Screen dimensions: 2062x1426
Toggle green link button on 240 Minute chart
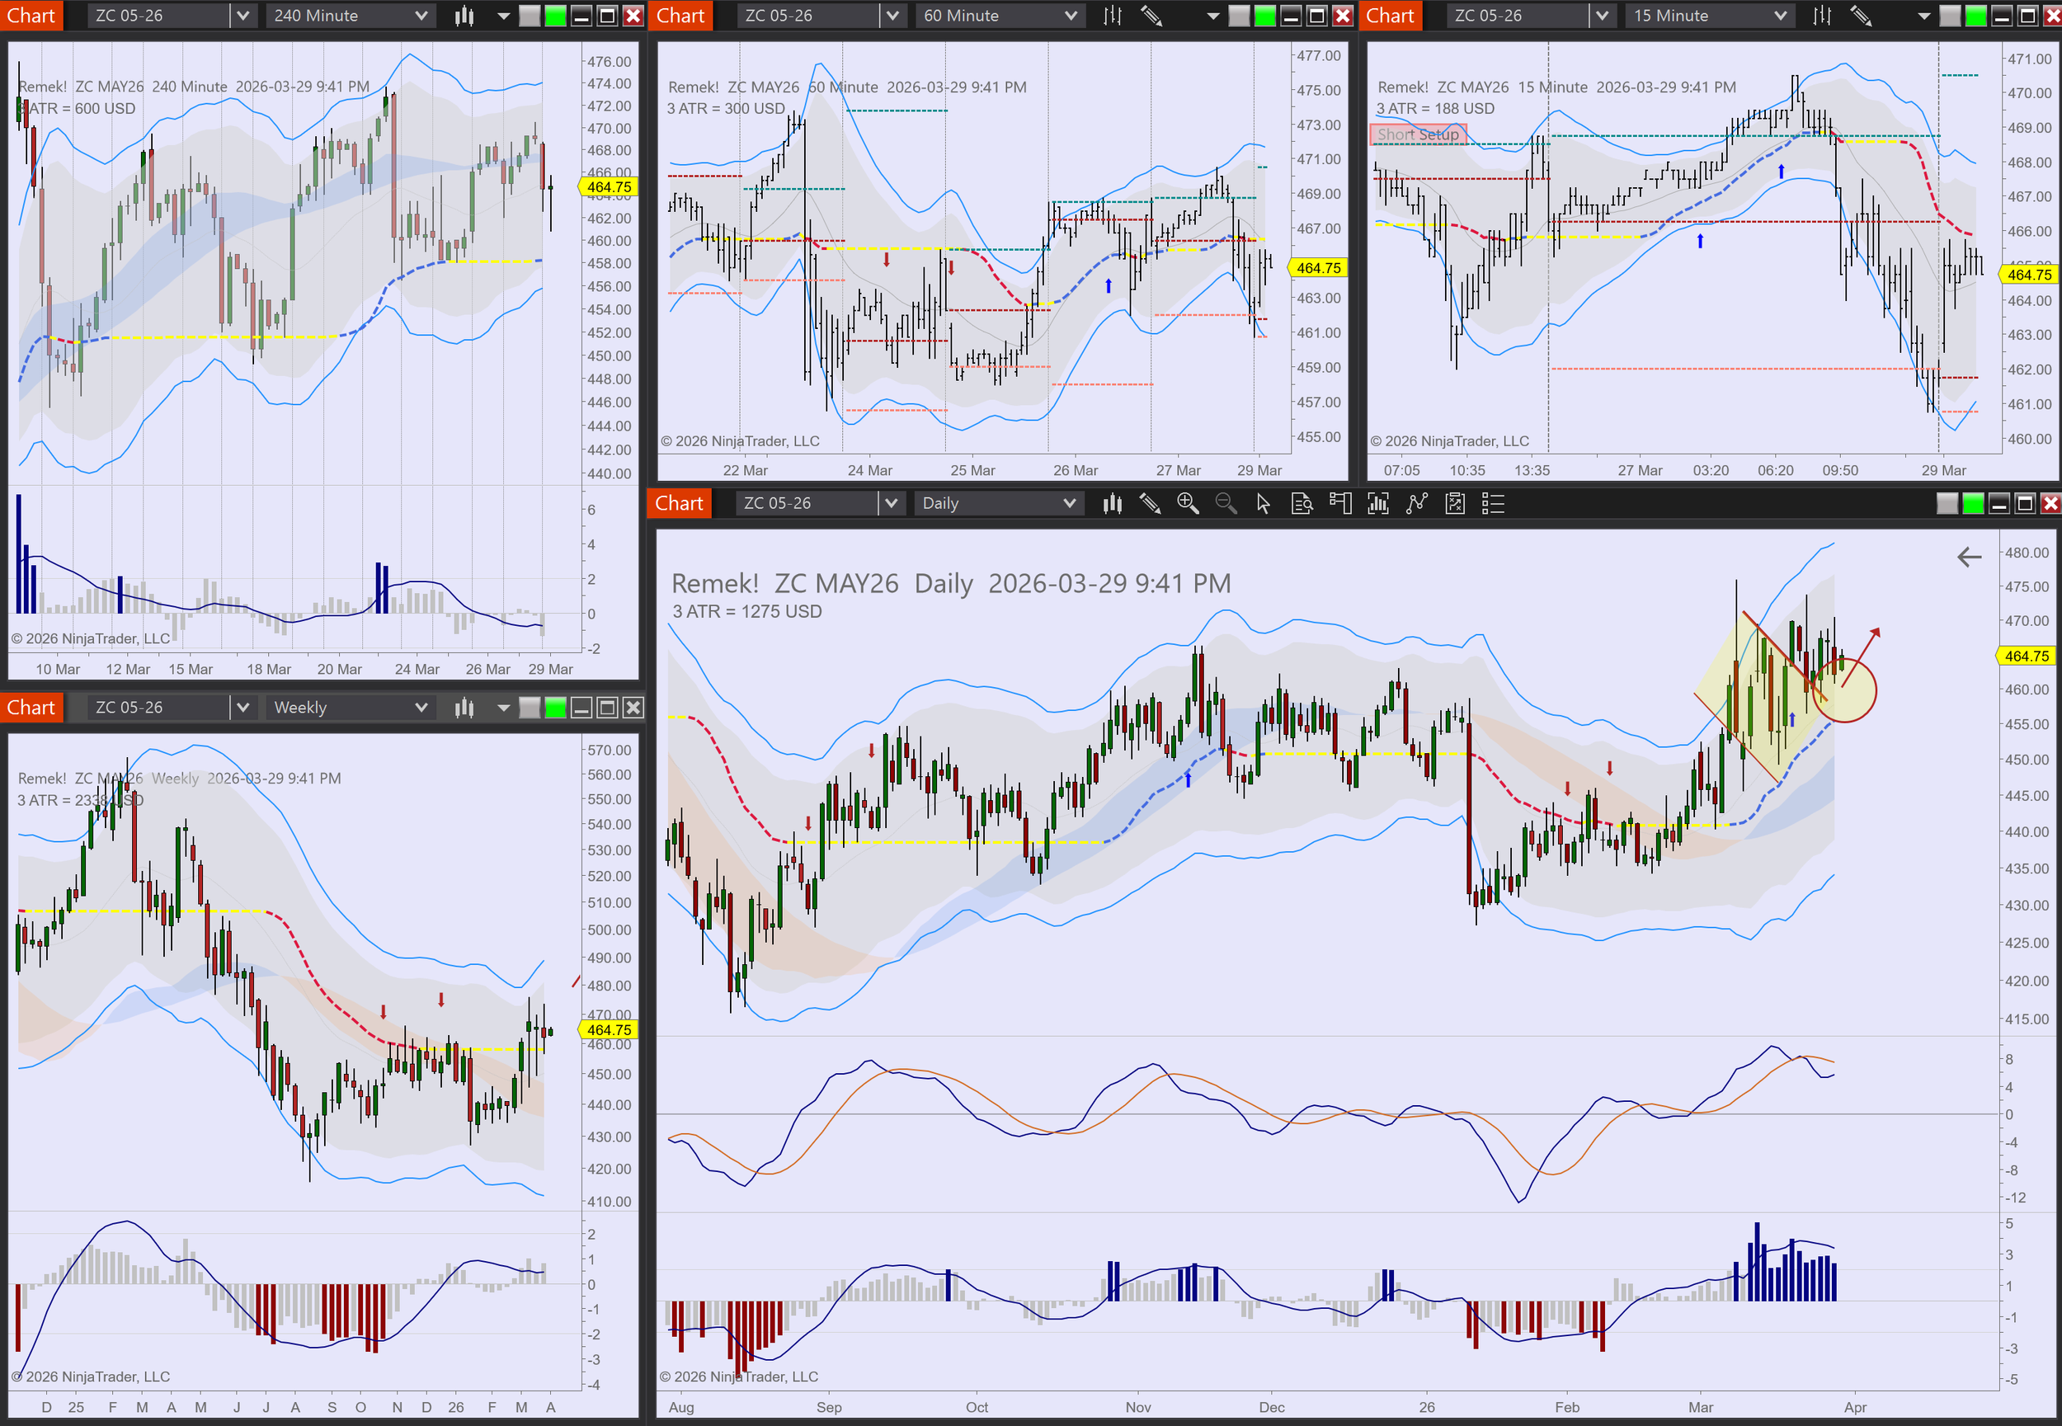click(x=556, y=15)
